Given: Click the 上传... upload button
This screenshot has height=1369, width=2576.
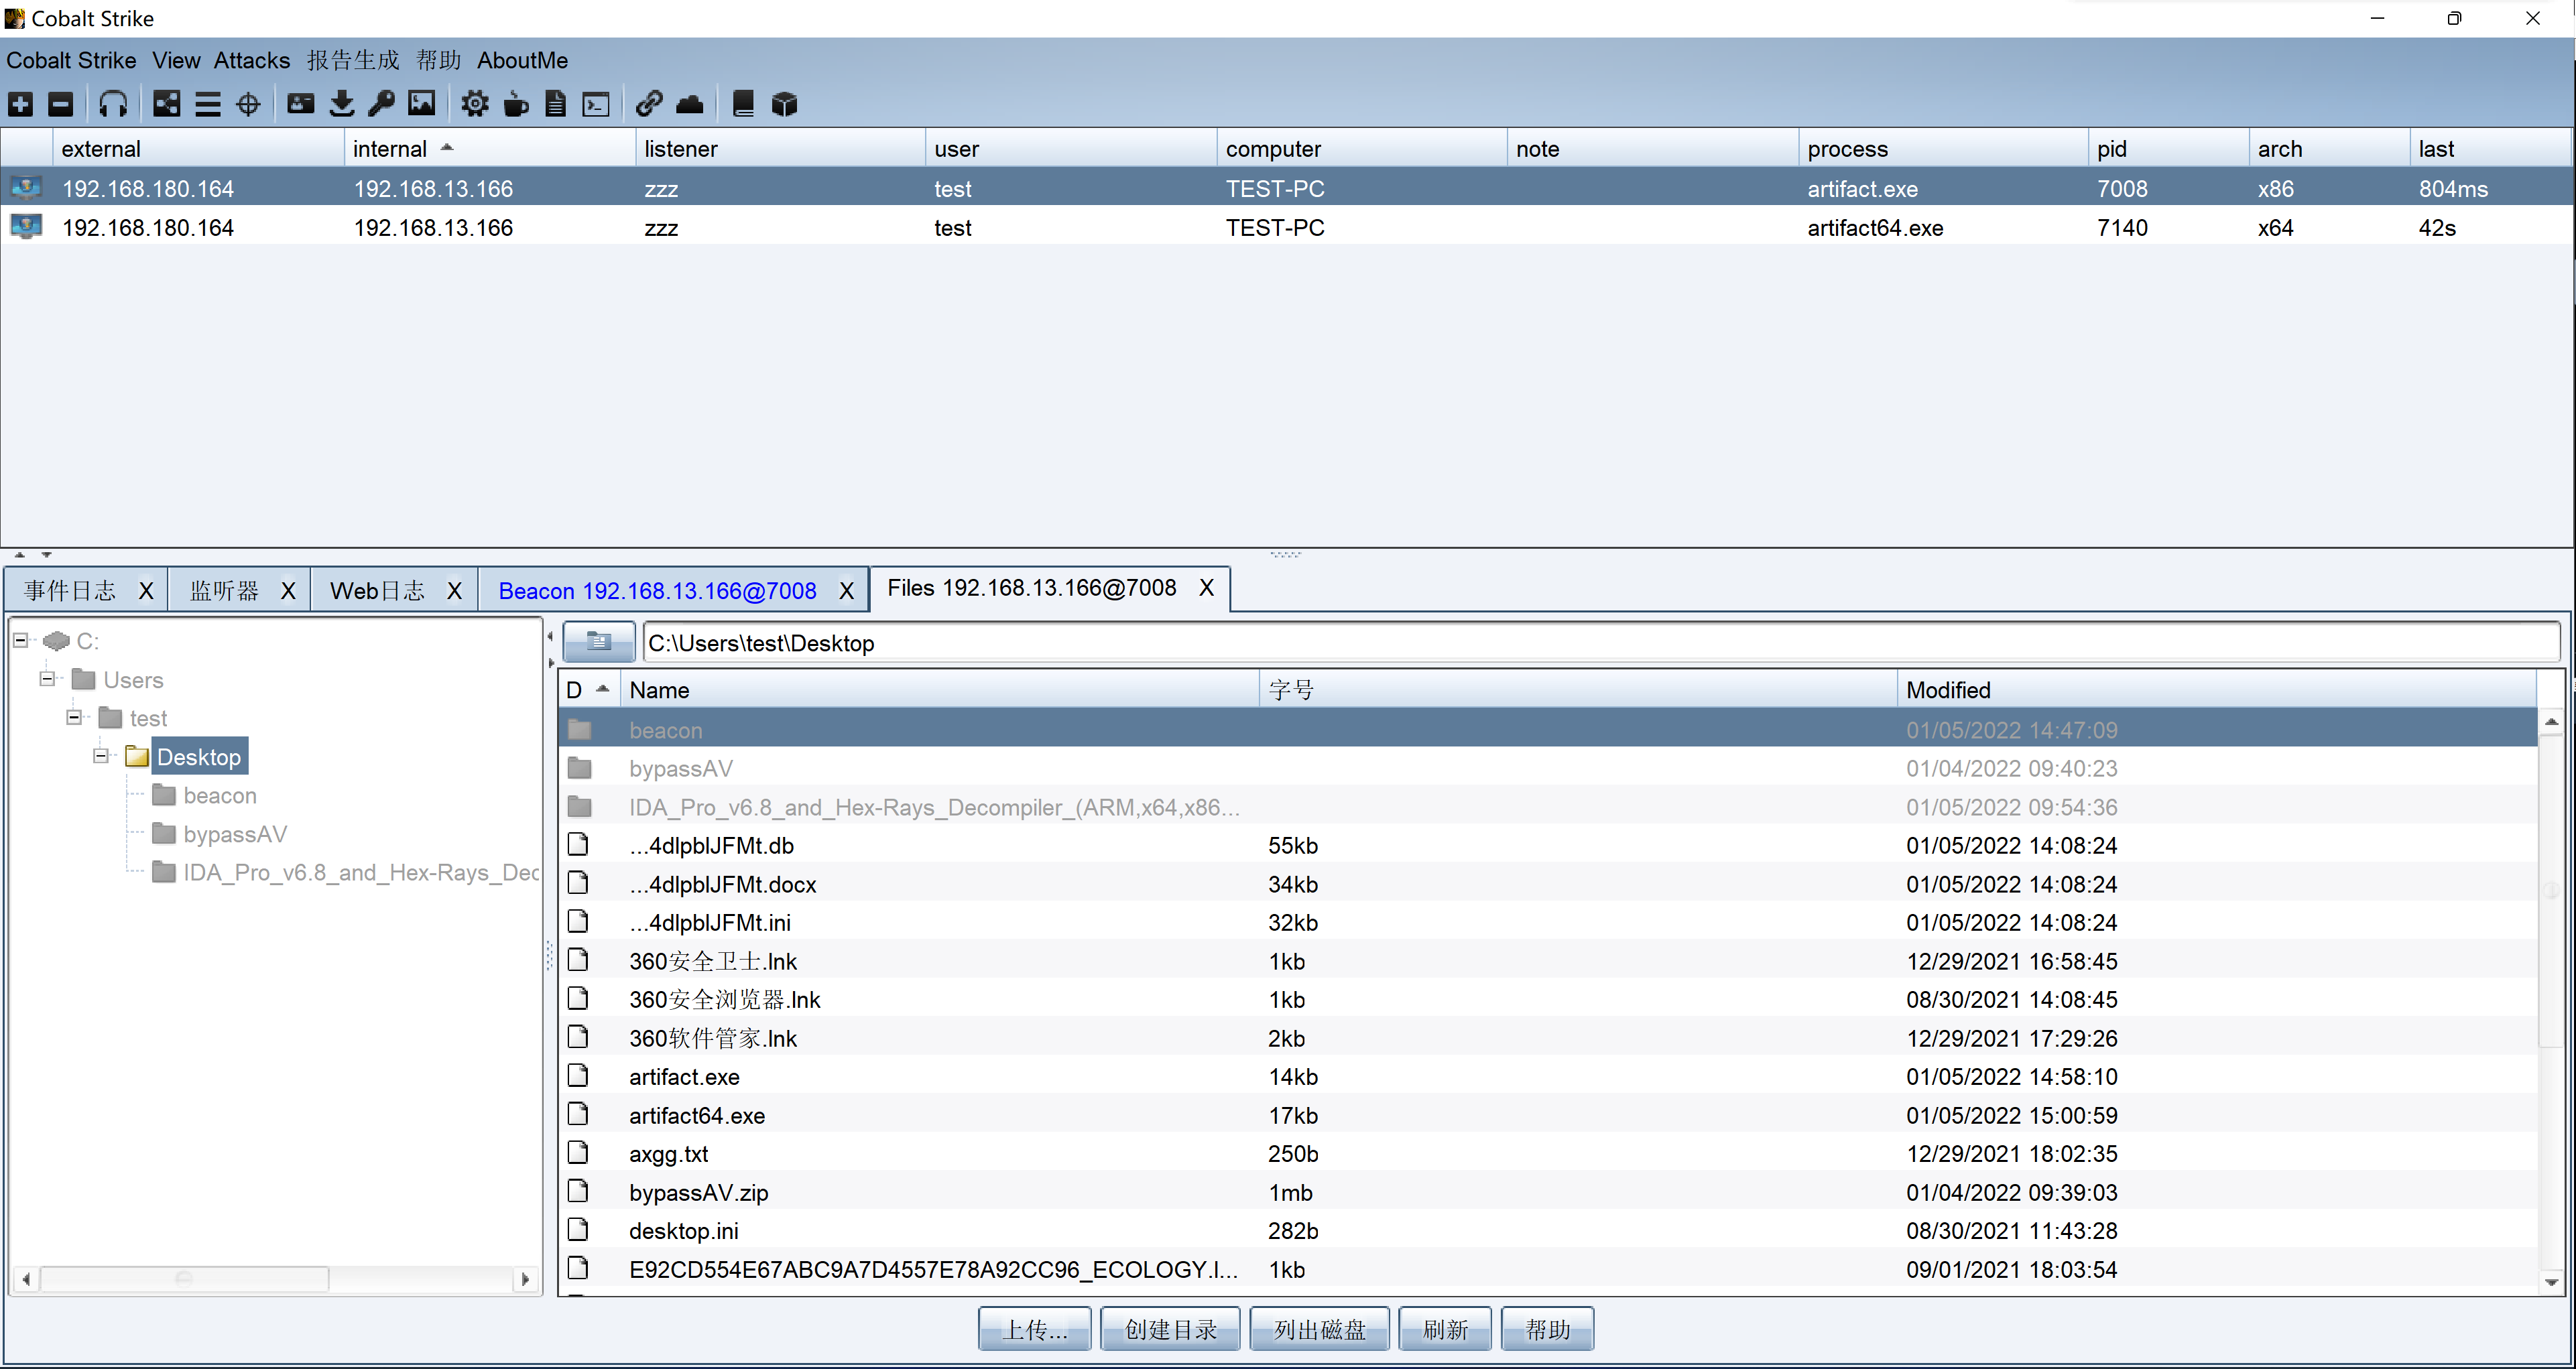Looking at the screenshot, I should (x=1035, y=1329).
